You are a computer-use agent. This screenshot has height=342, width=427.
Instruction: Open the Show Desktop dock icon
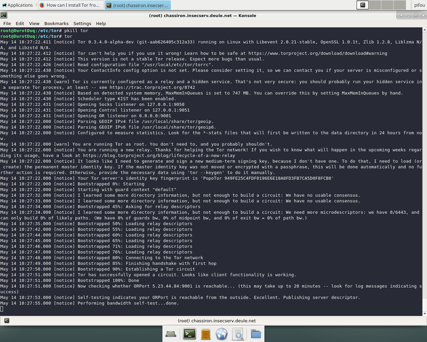(x=172, y=334)
